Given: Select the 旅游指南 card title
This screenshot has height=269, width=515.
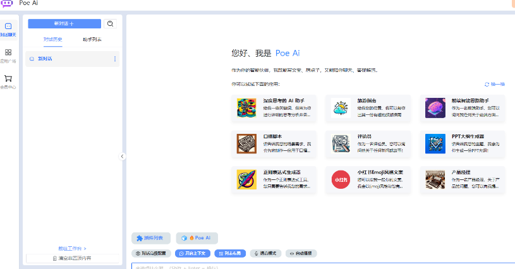Looking at the screenshot, I should (x=367, y=100).
